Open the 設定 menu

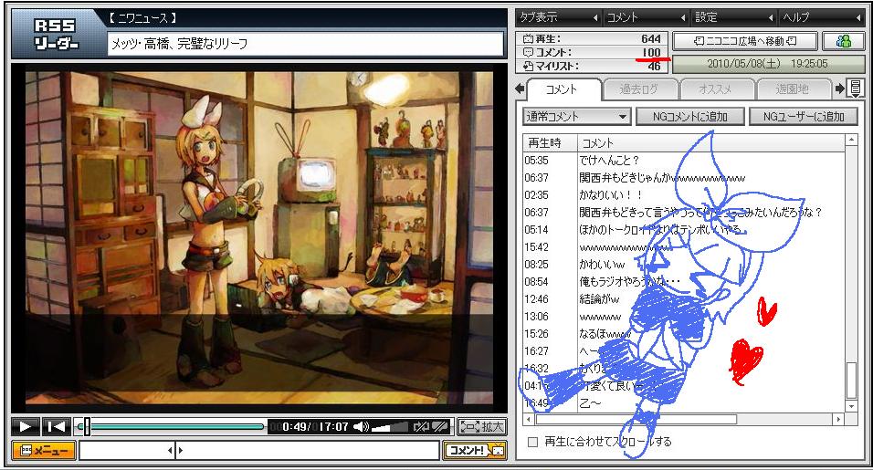[734, 17]
